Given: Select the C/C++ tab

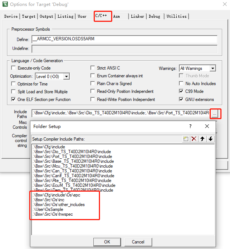Looking at the screenshot, I should coord(101,16).
